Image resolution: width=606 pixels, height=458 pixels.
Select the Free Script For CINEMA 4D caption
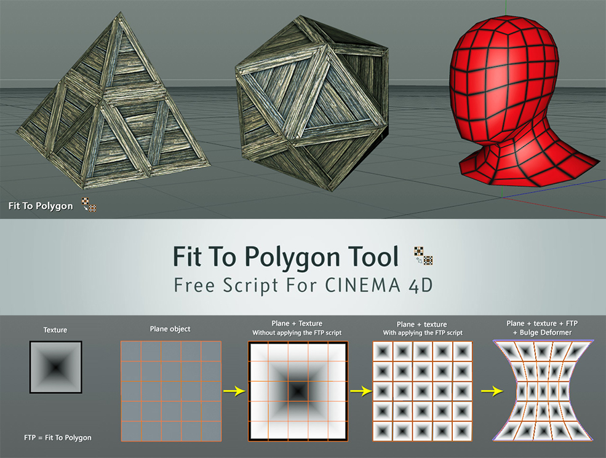303,285
